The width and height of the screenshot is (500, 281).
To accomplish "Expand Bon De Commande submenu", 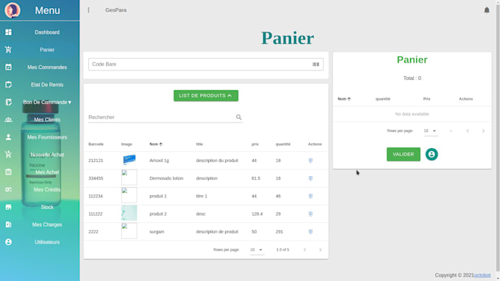I will 47,102.
